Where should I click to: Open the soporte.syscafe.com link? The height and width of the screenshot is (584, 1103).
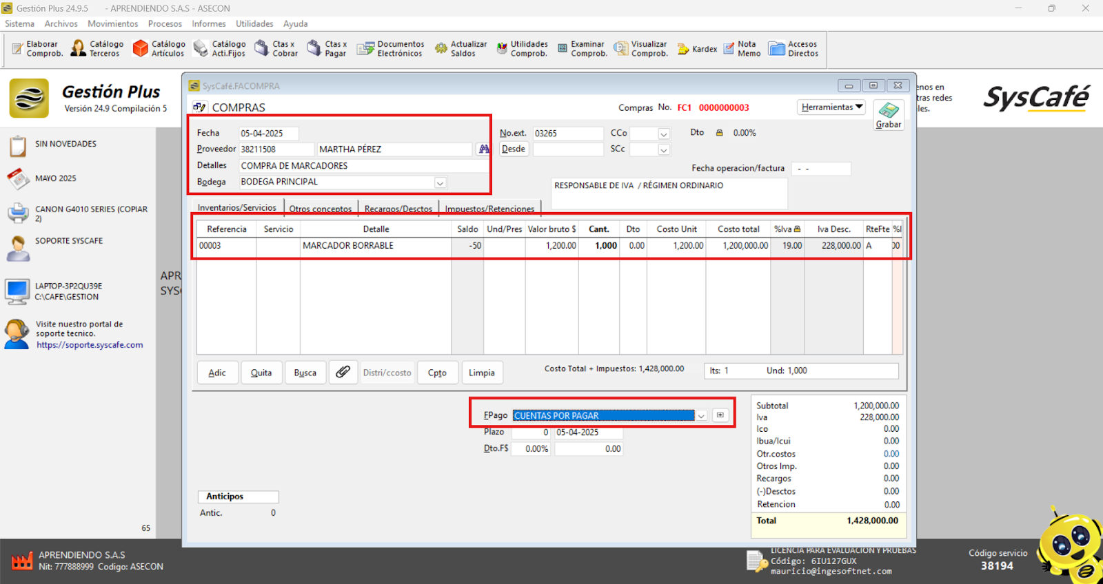pos(90,345)
